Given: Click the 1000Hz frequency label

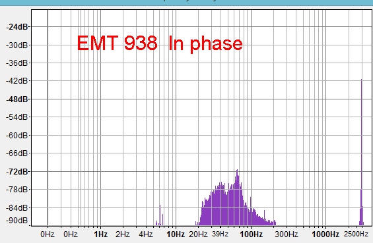Looking at the screenshot, I should [x=325, y=234].
